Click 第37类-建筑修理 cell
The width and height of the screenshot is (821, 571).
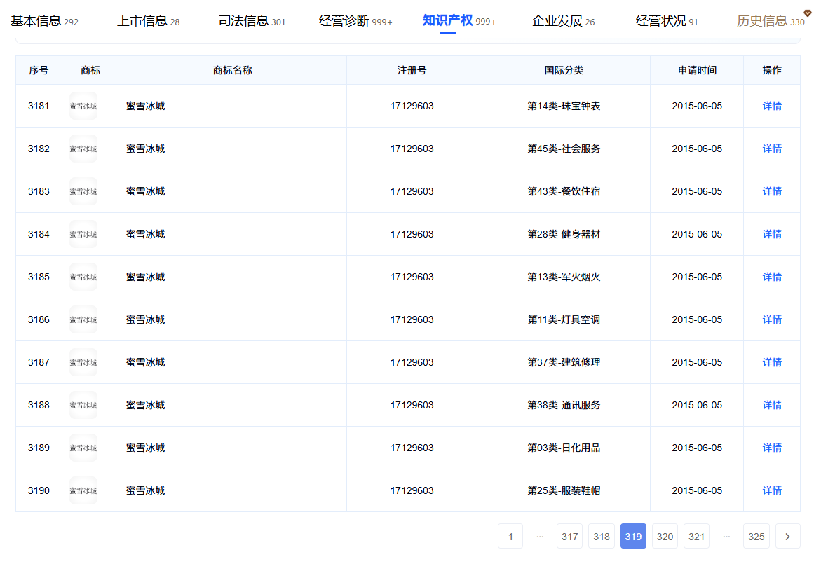[x=564, y=362]
